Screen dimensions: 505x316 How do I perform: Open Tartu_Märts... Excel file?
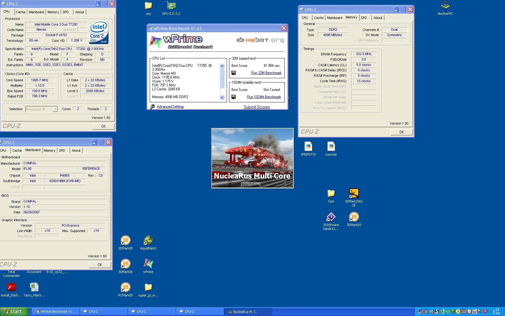(34, 290)
